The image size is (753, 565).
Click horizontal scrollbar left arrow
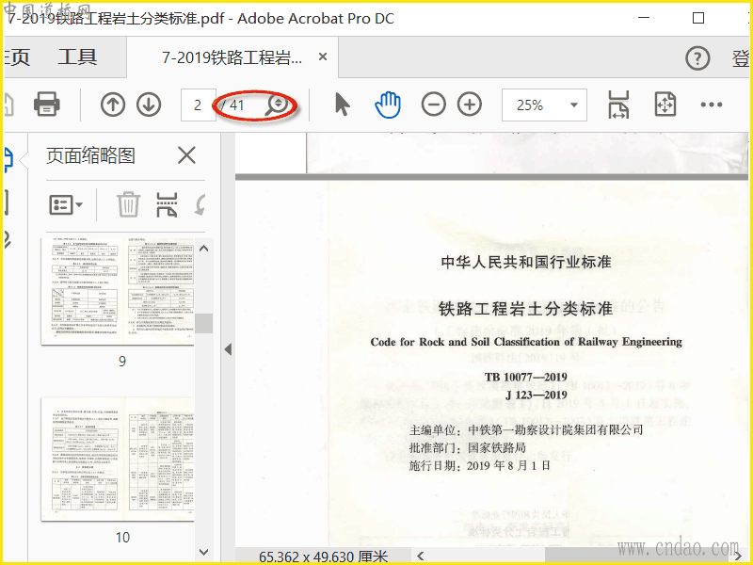pyautogui.click(x=421, y=556)
